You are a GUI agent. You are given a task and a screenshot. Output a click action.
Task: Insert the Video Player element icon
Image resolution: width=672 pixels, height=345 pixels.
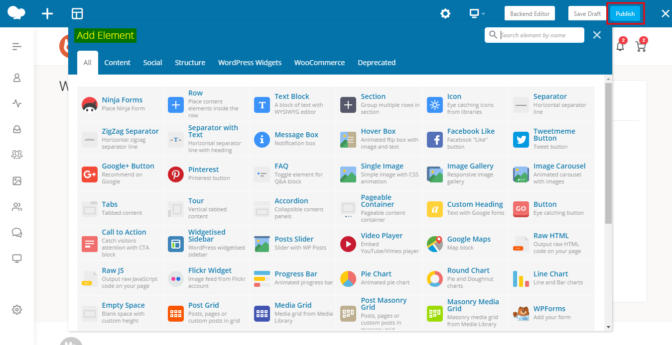coord(348,244)
